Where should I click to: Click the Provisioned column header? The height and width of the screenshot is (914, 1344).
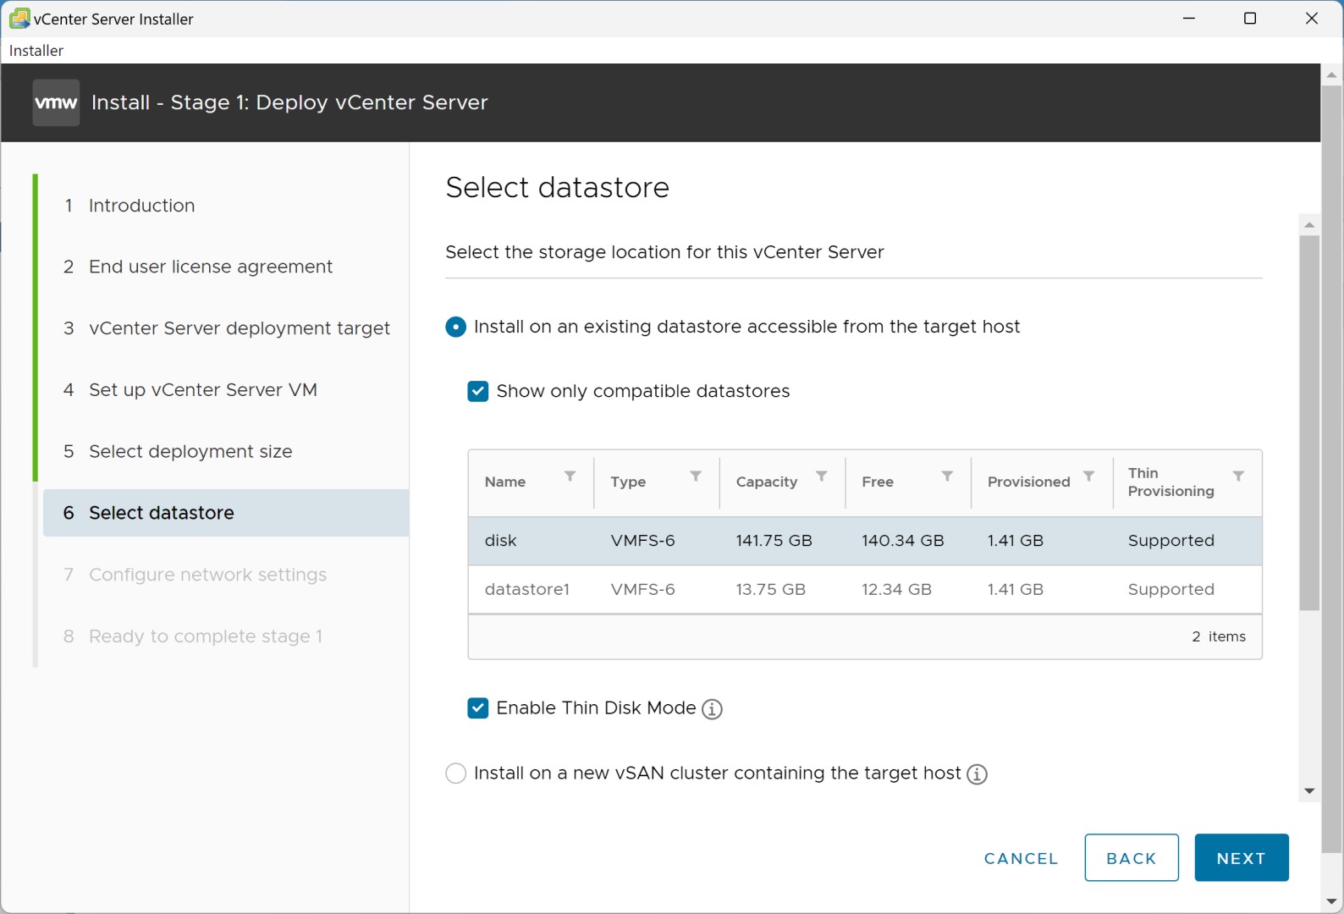coord(1028,482)
